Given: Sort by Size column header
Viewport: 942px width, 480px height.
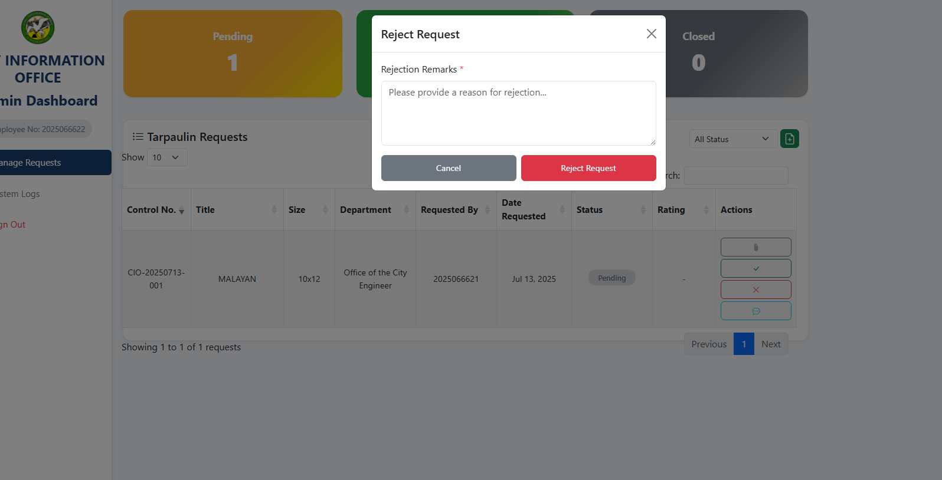Looking at the screenshot, I should (x=309, y=210).
